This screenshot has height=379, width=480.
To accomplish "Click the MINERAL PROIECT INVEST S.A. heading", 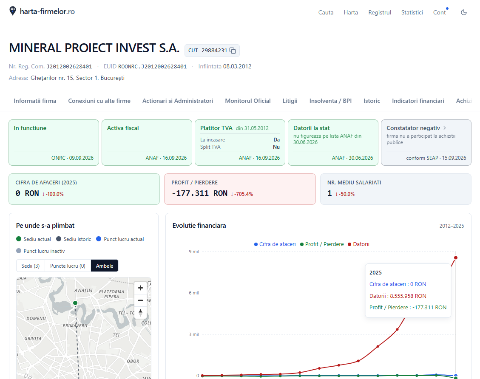I will tap(94, 48).
